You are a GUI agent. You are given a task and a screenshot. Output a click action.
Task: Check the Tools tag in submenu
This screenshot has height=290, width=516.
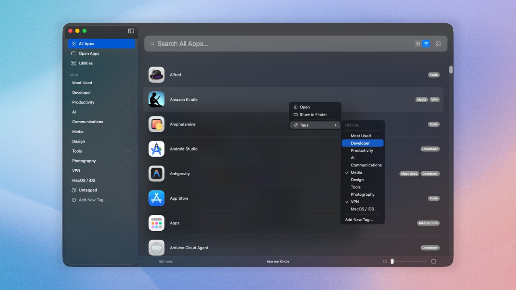click(x=362, y=187)
